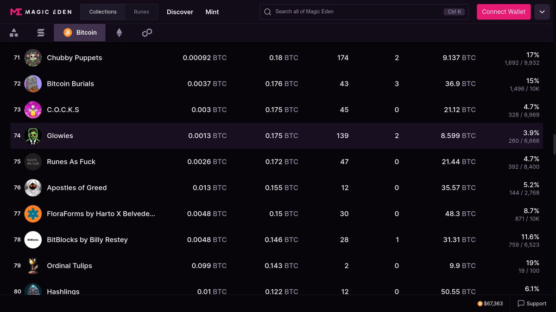Click the Support chat button
The height and width of the screenshot is (312, 556).
[531, 304]
